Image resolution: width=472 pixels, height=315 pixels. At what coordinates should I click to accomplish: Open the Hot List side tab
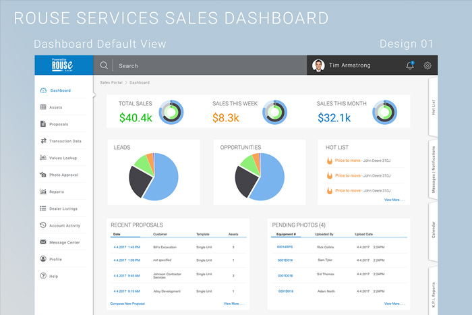(433, 107)
